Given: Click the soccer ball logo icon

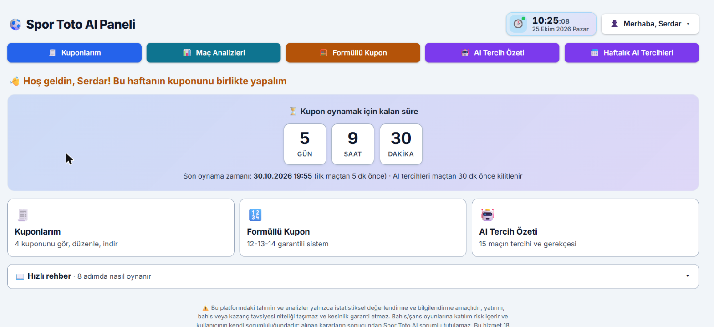Looking at the screenshot, I should coord(15,24).
